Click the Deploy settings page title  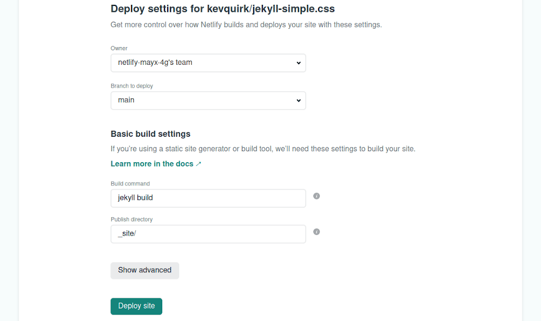coord(222,9)
